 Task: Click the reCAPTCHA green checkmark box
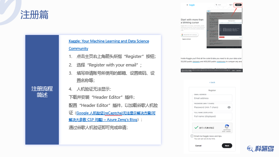click(x=196, y=127)
